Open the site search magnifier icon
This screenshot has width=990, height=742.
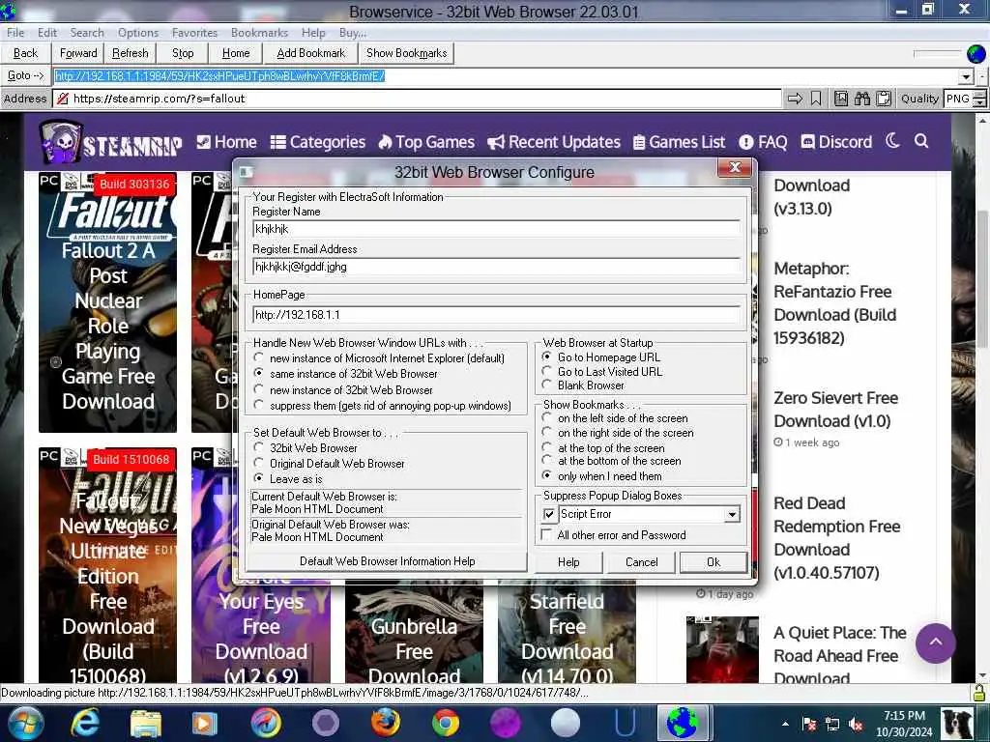click(x=921, y=141)
